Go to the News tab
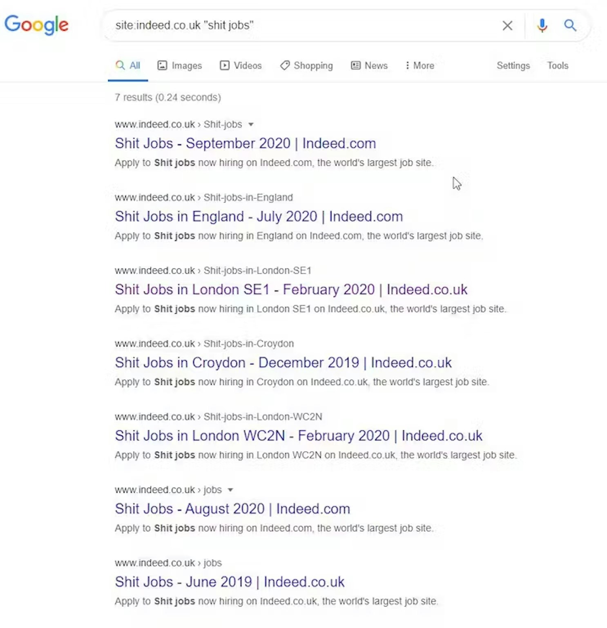This screenshot has width=607, height=628. (x=369, y=65)
